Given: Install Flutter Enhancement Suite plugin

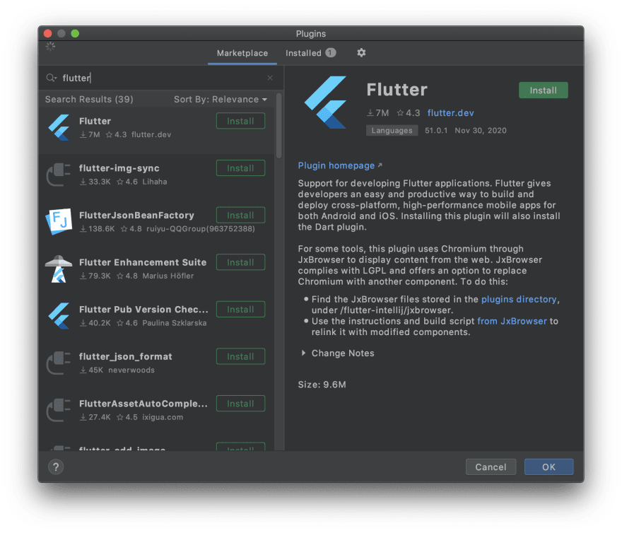Looking at the screenshot, I should pyautogui.click(x=240, y=262).
